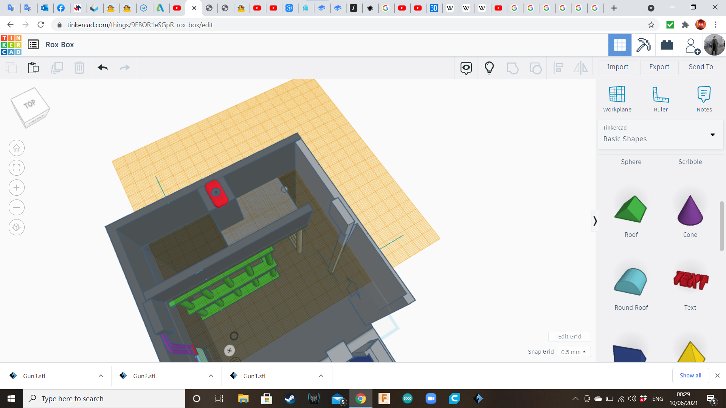Open the Snap Grid 0.5 mm dropdown
Screen dimensions: 726x408
(574, 352)
